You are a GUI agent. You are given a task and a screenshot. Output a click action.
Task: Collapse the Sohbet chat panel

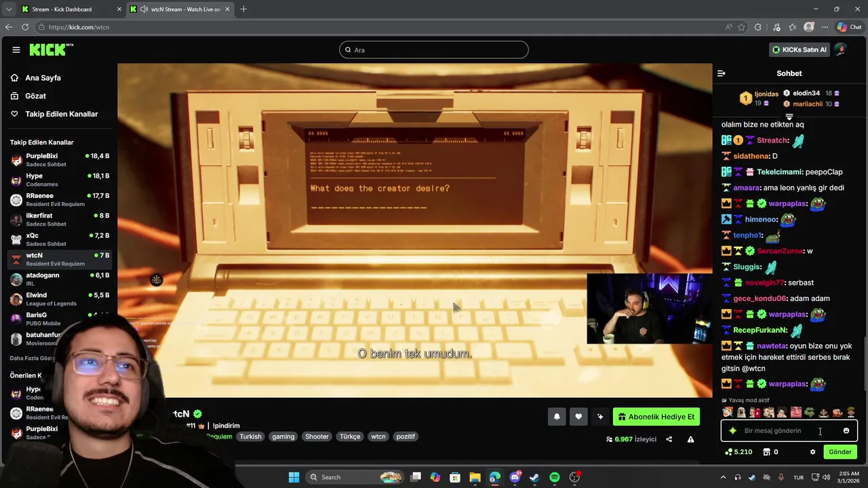(x=722, y=73)
